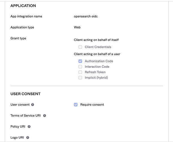
Task: Click the opensearch oidc app name value
Action: [86, 16]
